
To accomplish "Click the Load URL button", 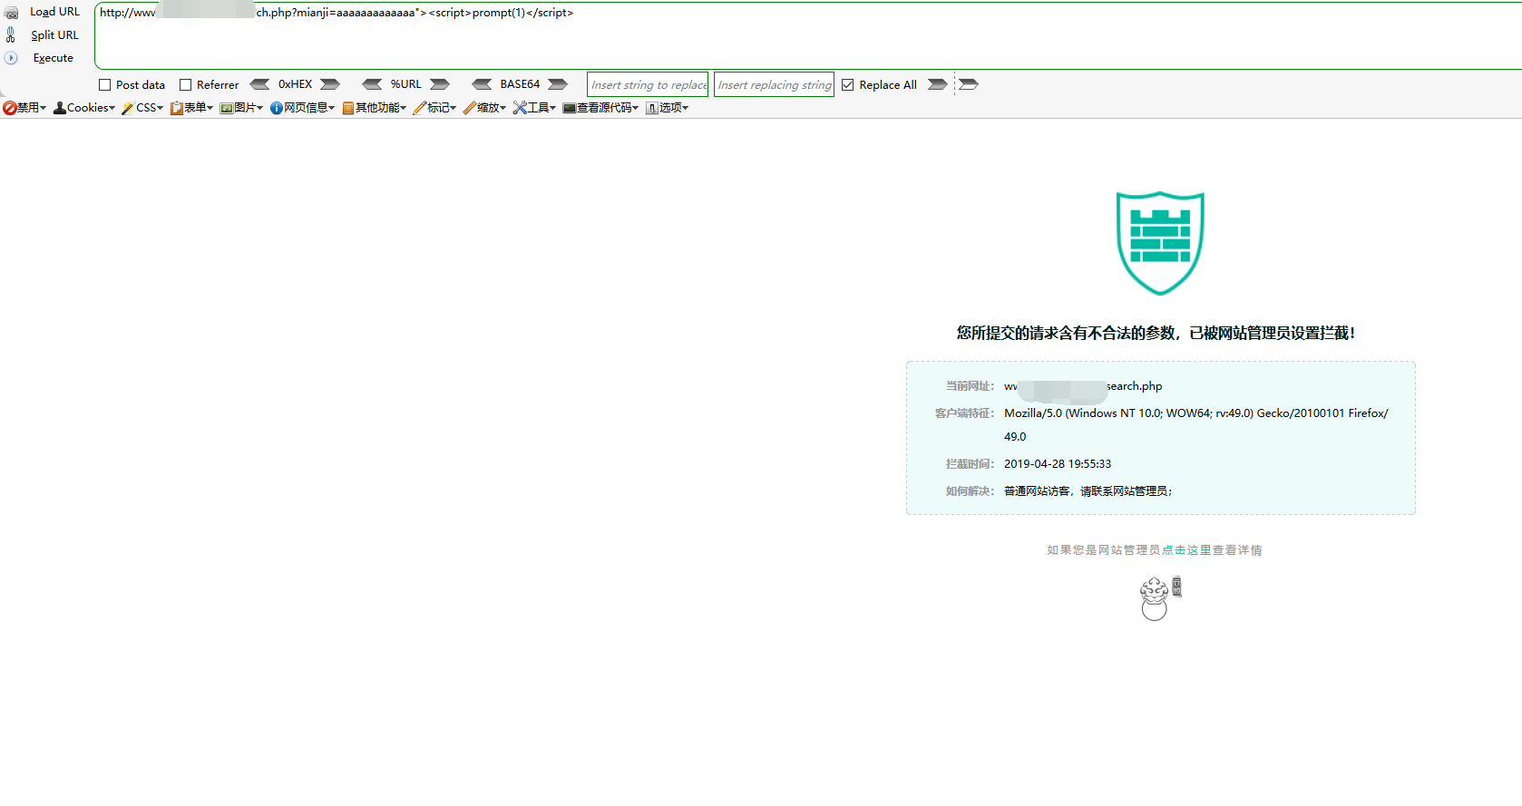I will (x=43, y=12).
